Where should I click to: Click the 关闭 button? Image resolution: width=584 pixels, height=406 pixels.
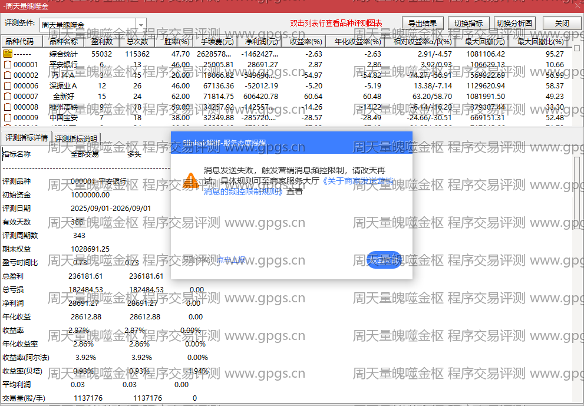point(562,23)
